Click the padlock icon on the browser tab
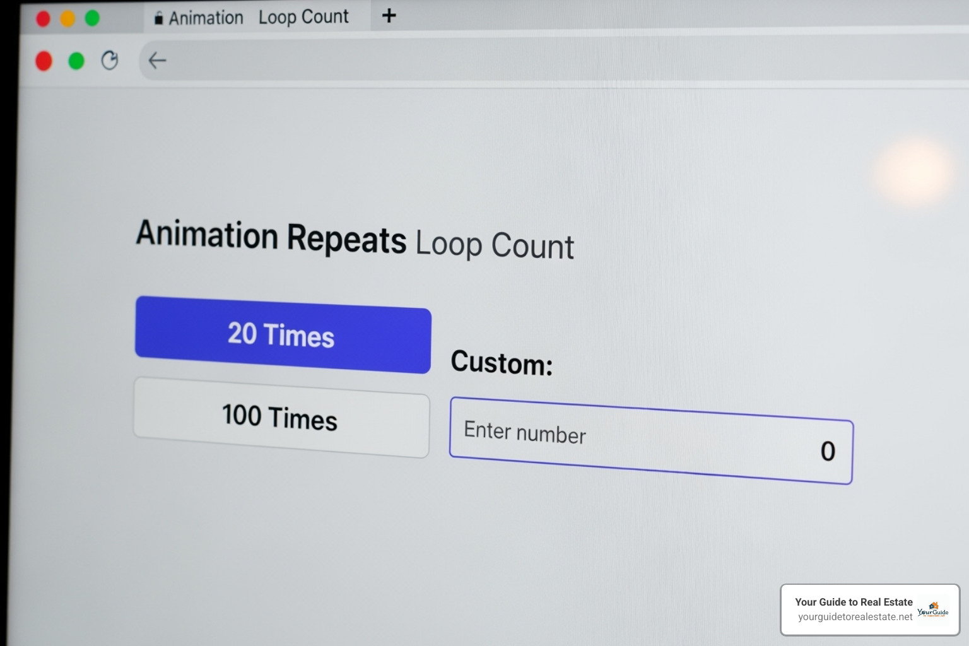This screenshot has width=969, height=646. coord(158,17)
